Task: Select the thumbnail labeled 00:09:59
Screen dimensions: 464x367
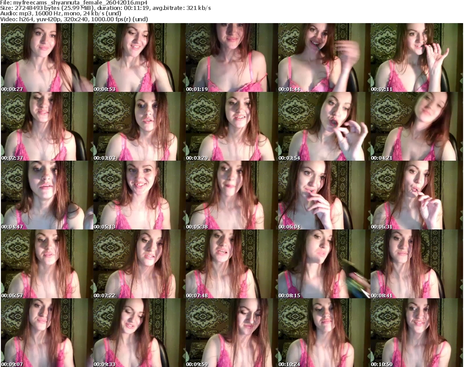Action: (232, 333)
